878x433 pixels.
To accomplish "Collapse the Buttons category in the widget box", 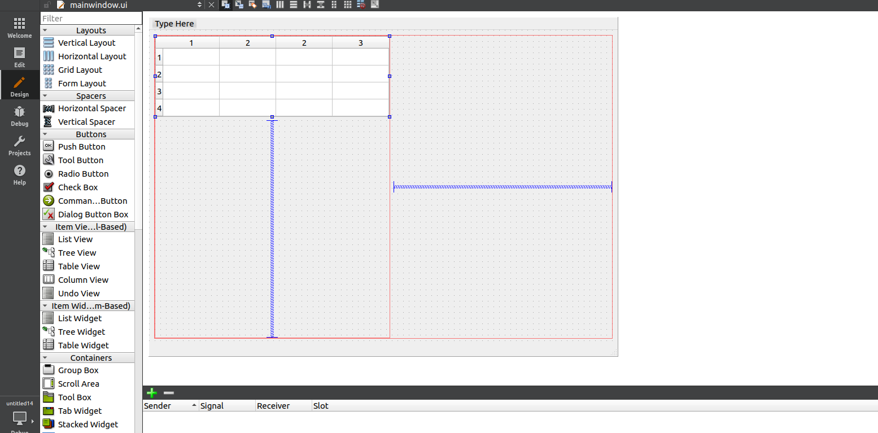I will pos(46,134).
